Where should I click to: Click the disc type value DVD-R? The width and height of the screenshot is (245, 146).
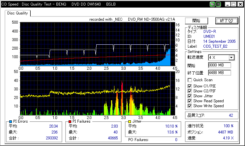pyautogui.click(x=210, y=32)
